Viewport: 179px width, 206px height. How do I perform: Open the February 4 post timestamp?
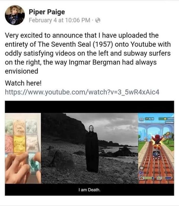[60, 20]
